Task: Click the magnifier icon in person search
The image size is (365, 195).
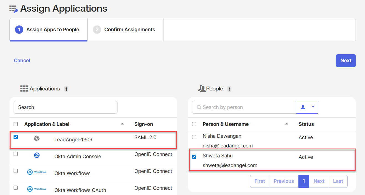Action: click(199, 107)
